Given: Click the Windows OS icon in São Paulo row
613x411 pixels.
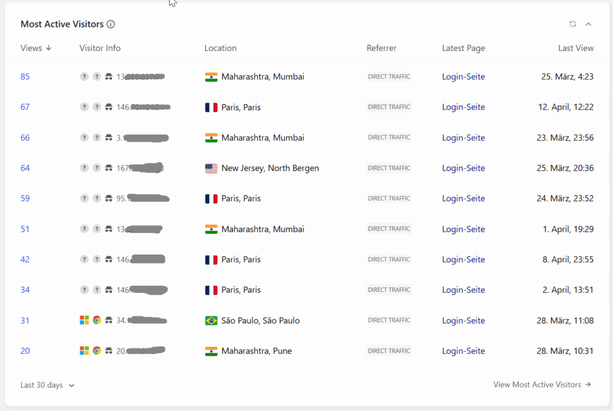Looking at the screenshot, I should [84, 320].
